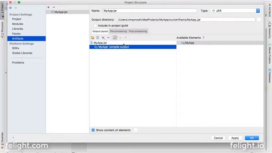Open the Database tool window
The width and height of the screenshot is (272, 153).
[270, 76]
